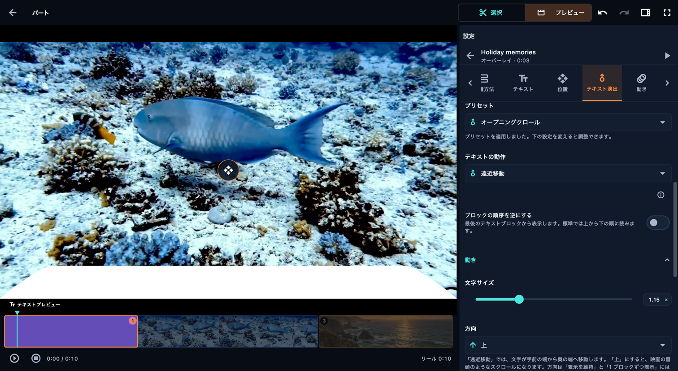Toggle the side panel layout icon

[645, 13]
